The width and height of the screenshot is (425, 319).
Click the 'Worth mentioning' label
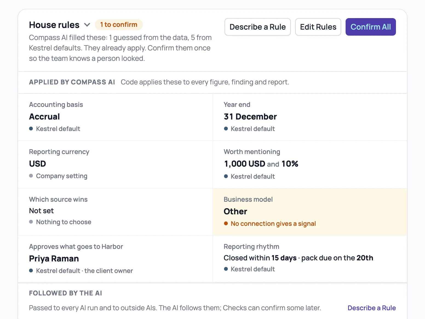(x=252, y=152)
